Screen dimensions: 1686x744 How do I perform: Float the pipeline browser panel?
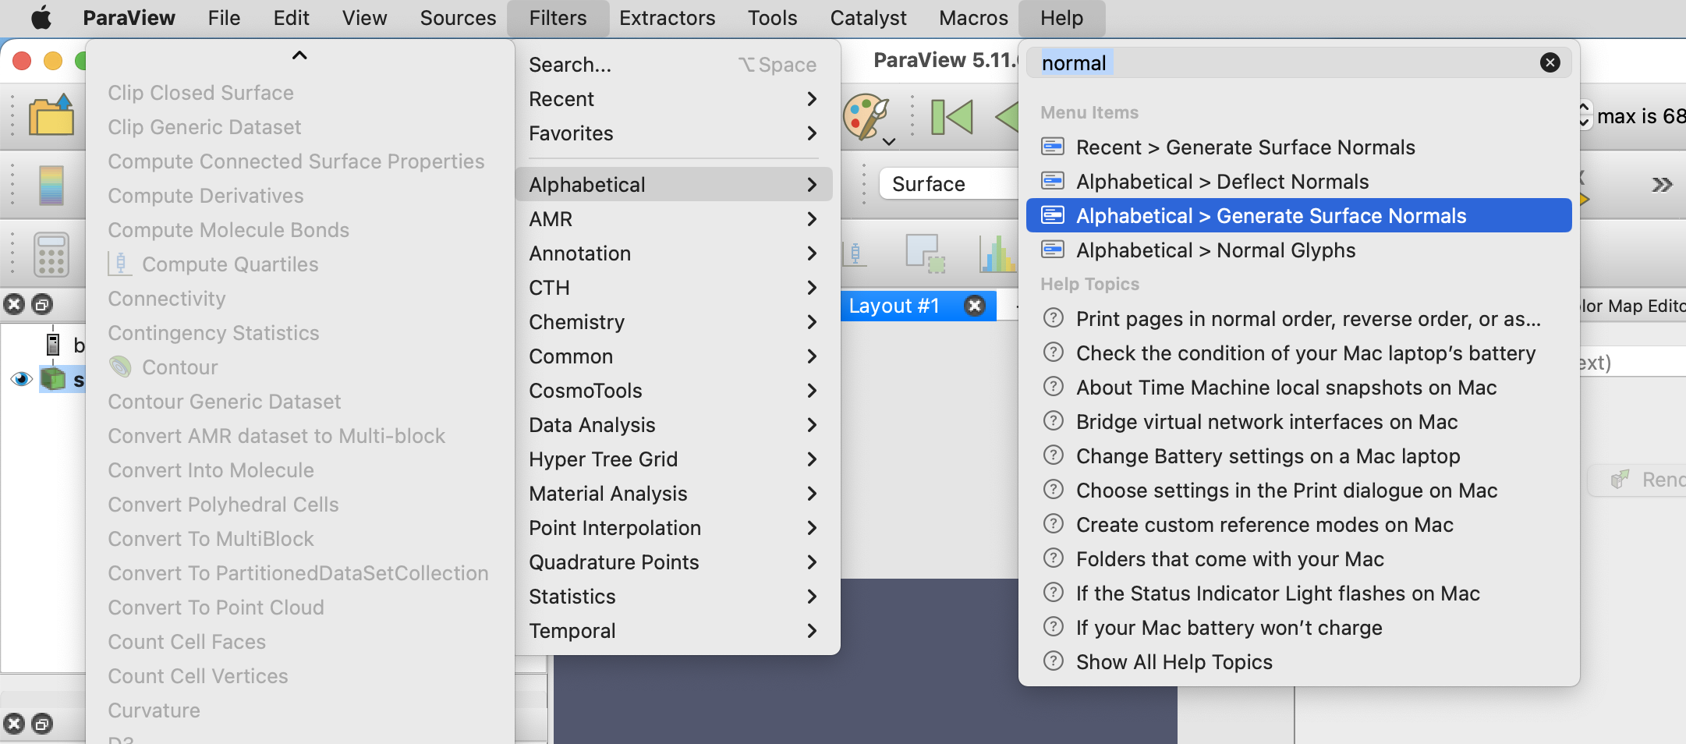tap(42, 304)
